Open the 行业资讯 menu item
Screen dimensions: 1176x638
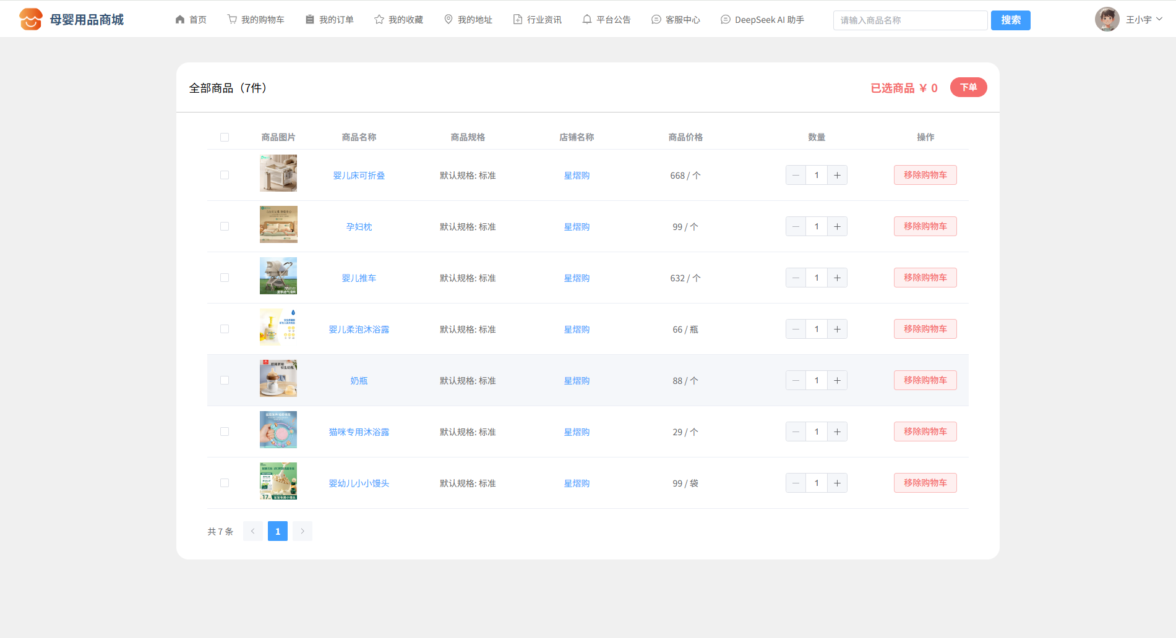pos(538,20)
